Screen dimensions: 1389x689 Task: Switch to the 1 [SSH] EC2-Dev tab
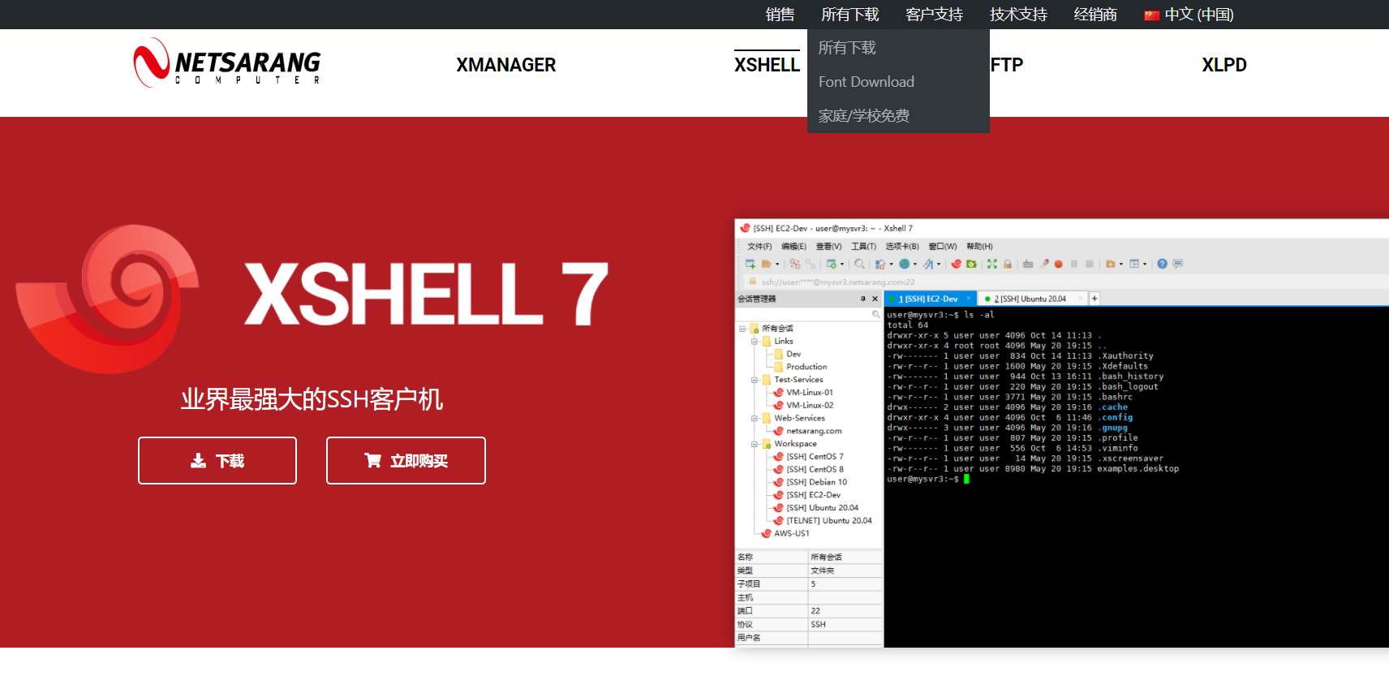click(x=930, y=299)
